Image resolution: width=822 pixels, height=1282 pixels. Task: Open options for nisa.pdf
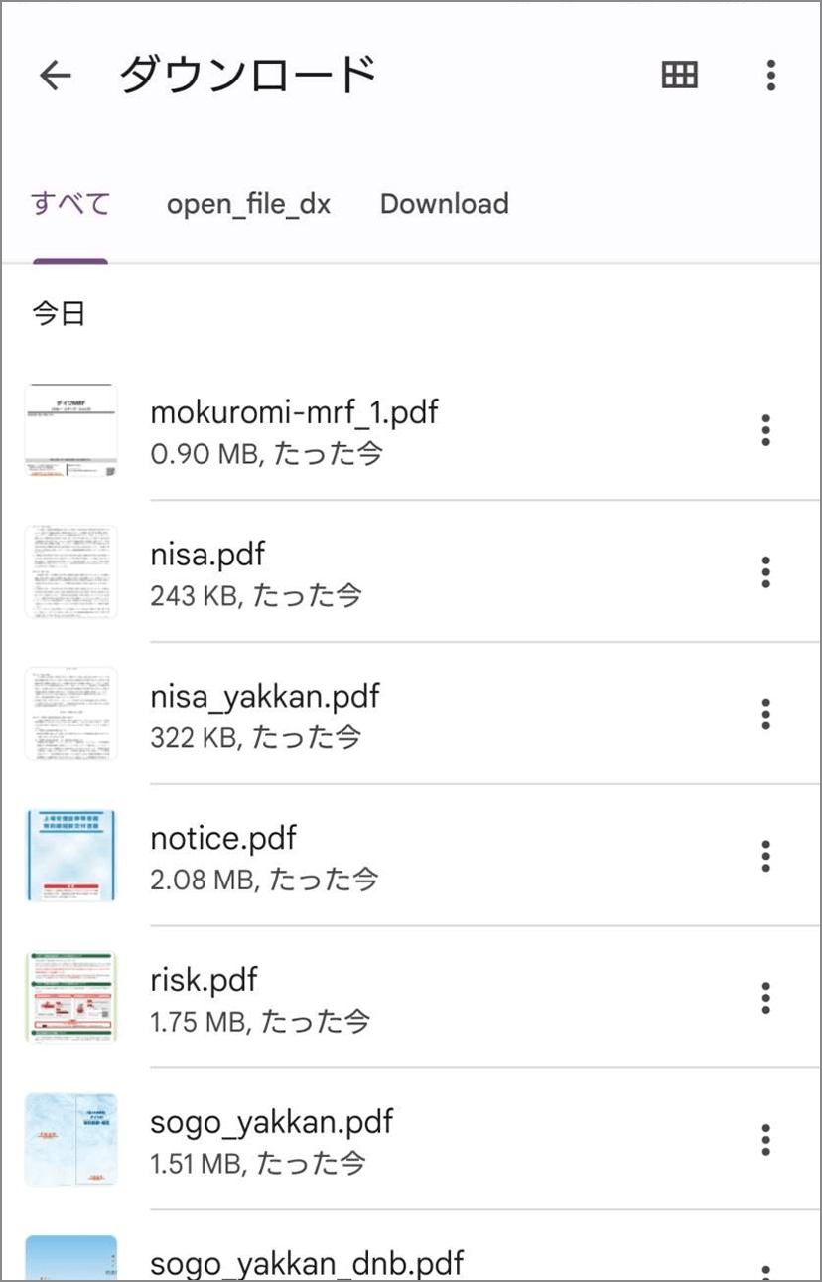pos(765,572)
